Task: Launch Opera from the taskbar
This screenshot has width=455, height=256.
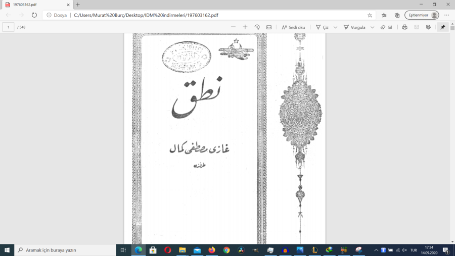Action: click(x=168, y=250)
